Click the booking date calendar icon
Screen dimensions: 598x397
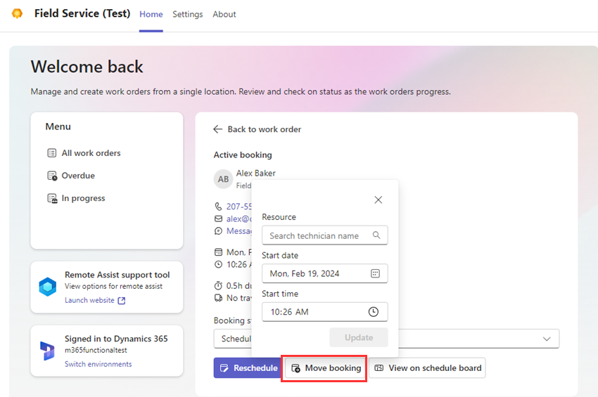(218, 252)
